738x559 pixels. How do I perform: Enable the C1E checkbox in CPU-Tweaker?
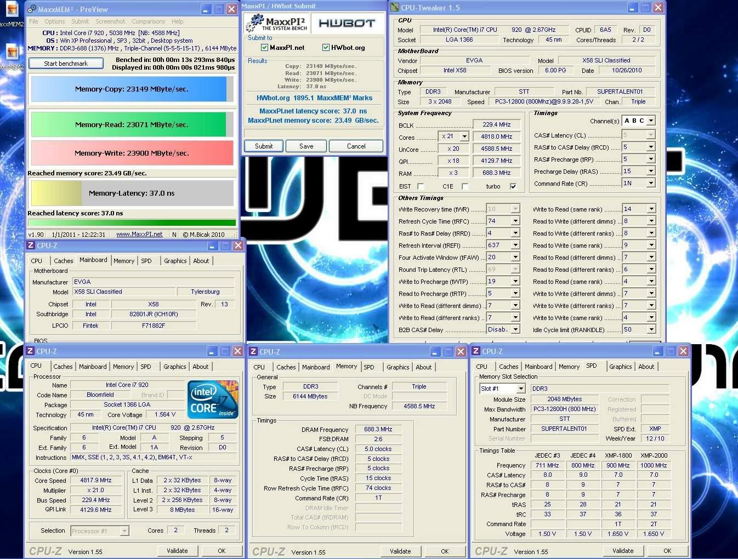point(465,186)
